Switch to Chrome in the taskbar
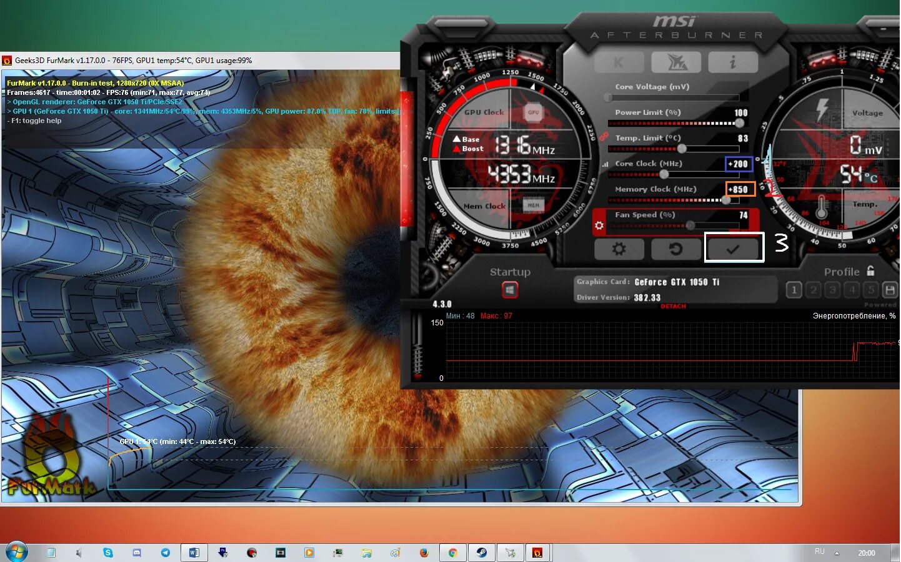The width and height of the screenshot is (901, 562). click(x=453, y=553)
